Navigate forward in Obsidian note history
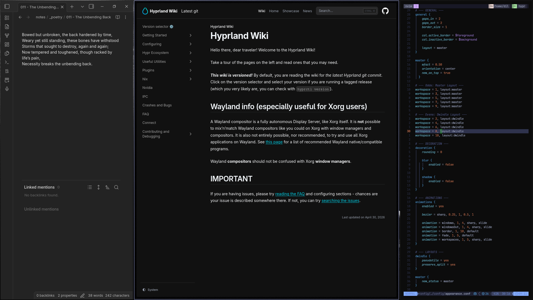This screenshot has height=300, width=533. point(28,17)
